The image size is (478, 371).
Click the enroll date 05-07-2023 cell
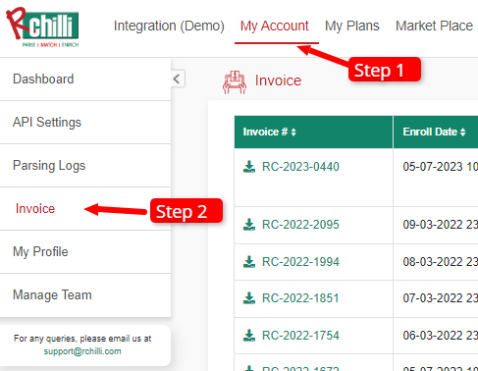coord(436,177)
